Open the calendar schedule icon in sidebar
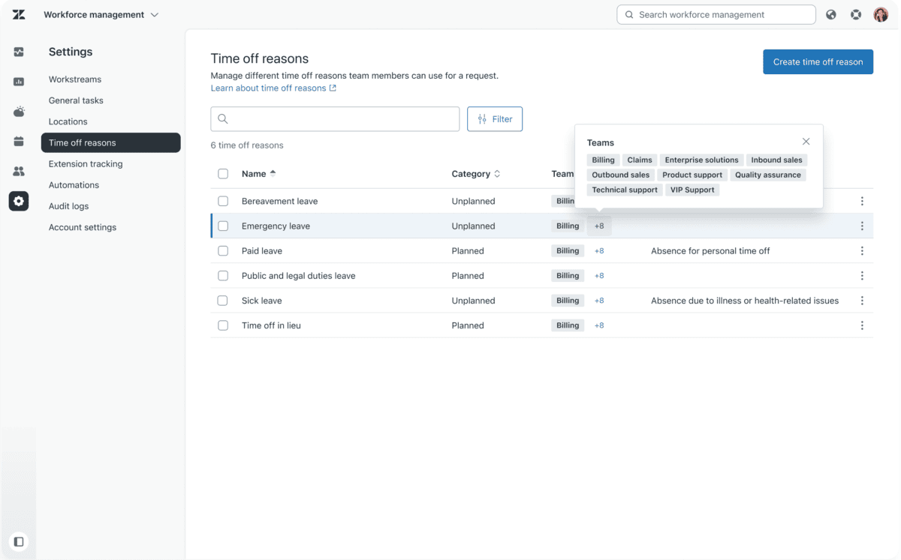Image resolution: width=901 pixels, height=560 pixels. 19,141
